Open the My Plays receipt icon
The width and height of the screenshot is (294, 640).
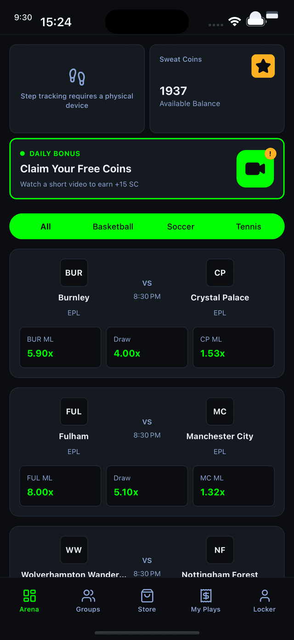pyautogui.click(x=206, y=596)
